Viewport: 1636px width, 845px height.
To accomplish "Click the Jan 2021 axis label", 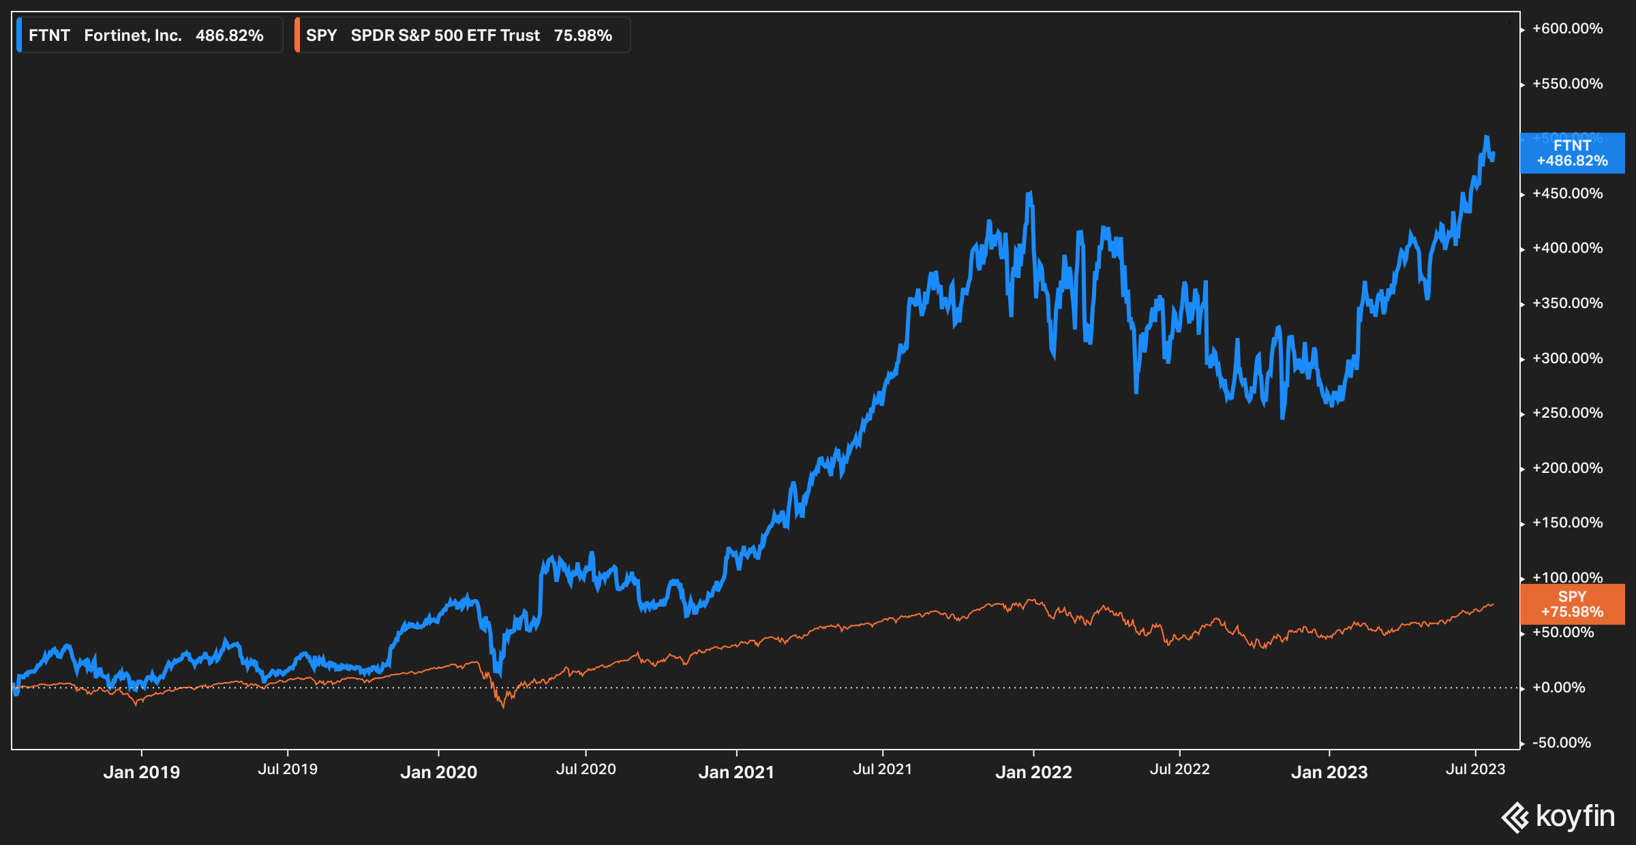I will click(x=736, y=772).
